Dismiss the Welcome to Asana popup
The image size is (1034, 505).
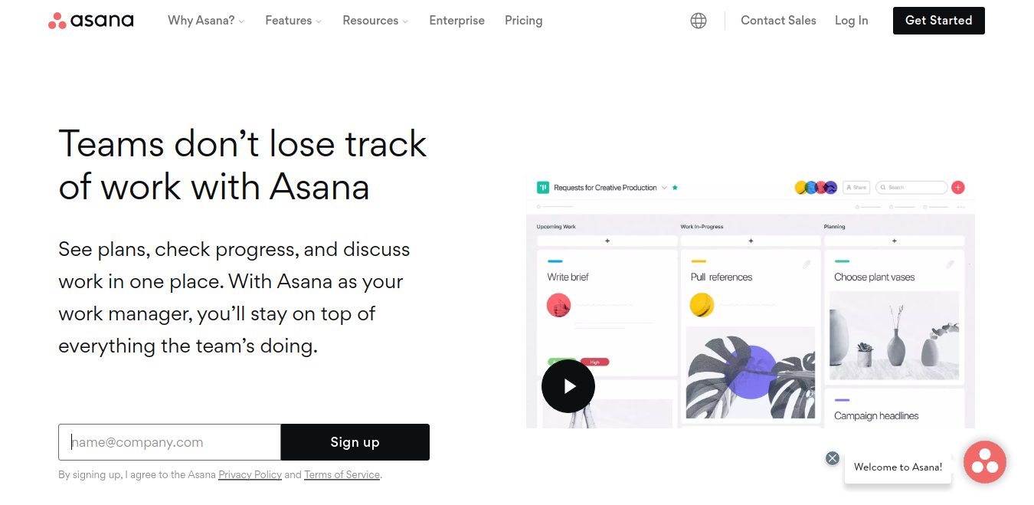[x=833, y=458]
